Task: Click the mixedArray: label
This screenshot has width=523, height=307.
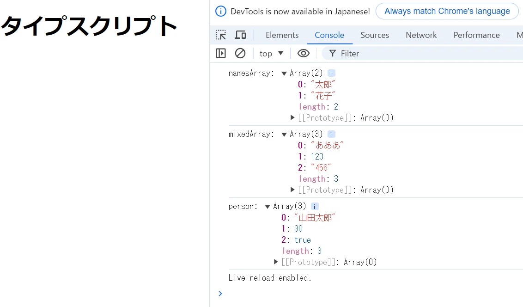Action: click(x=251, y=135)
